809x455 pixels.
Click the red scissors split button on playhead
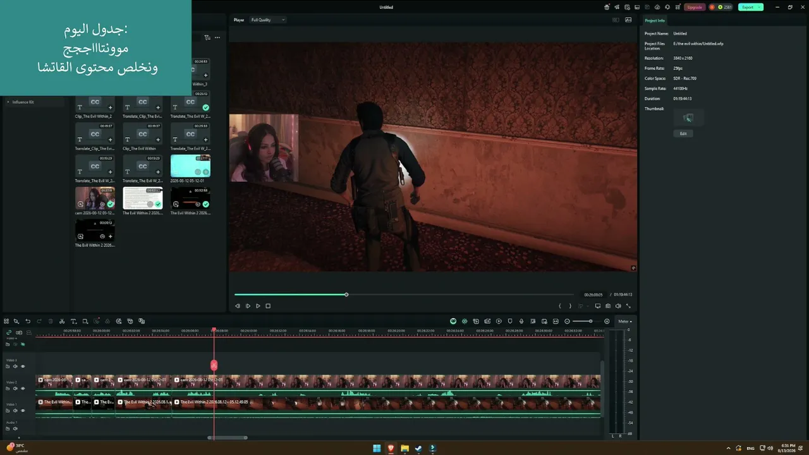pyautogui.click(x=214, y=365)
